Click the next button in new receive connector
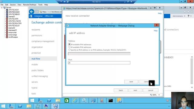The image size is (194, 109). 135,90
